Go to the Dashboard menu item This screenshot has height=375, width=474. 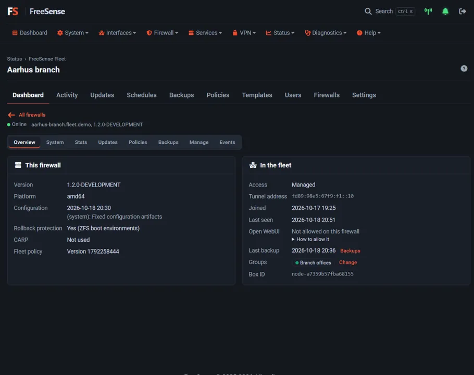pos(30,33)
